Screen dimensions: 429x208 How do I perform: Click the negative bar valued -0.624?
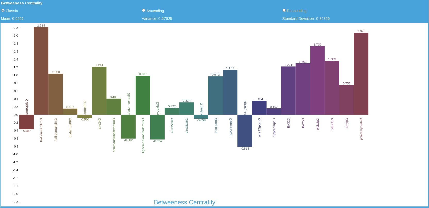tap(157, 127)
